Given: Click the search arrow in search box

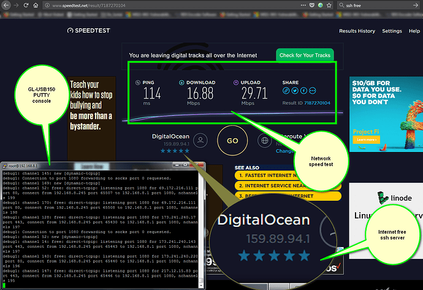Looking at the screenshot, I should pyautogui.click(x=417, y=6).
